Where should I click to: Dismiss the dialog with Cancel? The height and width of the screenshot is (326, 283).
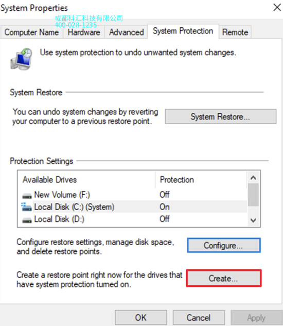tap(199, 317)
